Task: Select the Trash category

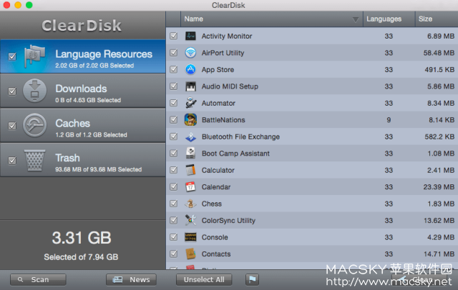Action: coord(83,160)
